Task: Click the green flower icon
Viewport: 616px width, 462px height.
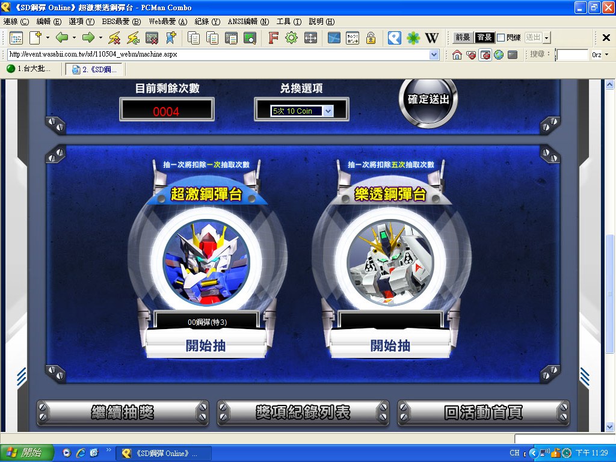Action: point(413,38)
